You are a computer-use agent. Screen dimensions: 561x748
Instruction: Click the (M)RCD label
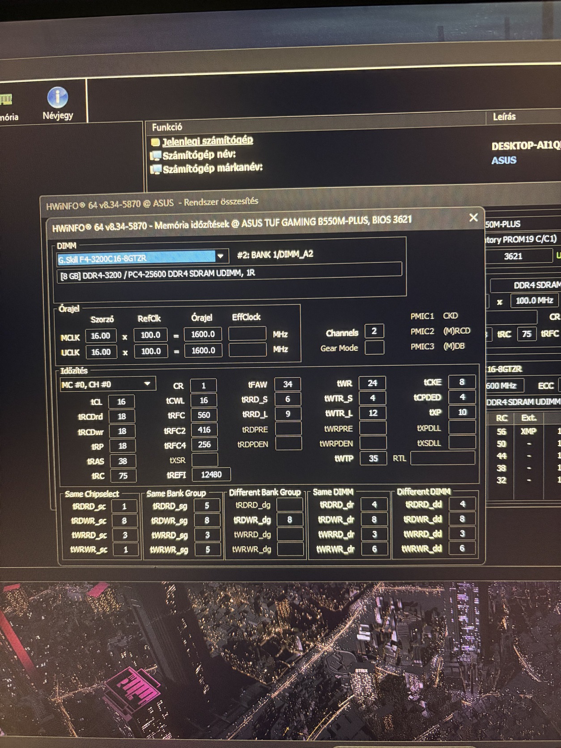click(457, 331)
